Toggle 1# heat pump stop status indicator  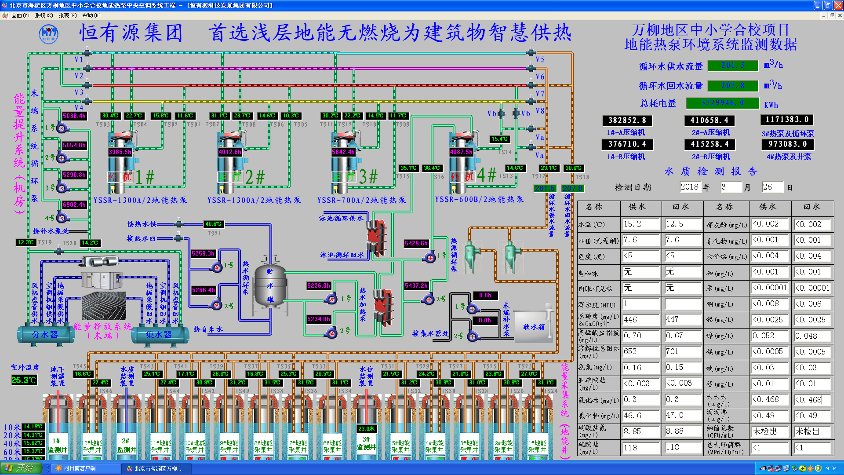pos(120,177)
